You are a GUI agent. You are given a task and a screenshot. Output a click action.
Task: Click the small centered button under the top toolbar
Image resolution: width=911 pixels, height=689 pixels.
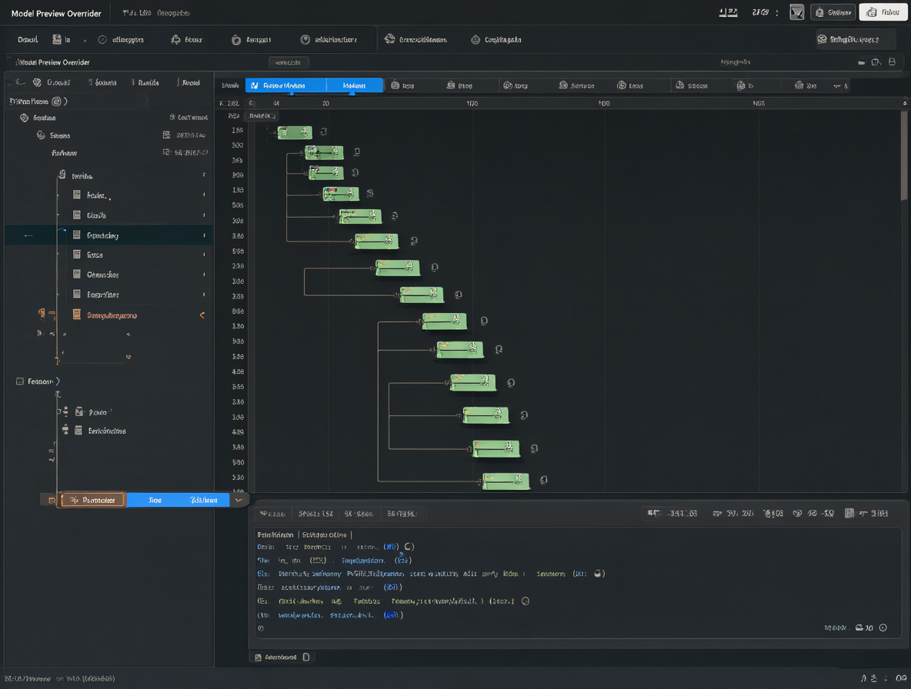pyautogui.click(x=289, y=62)
